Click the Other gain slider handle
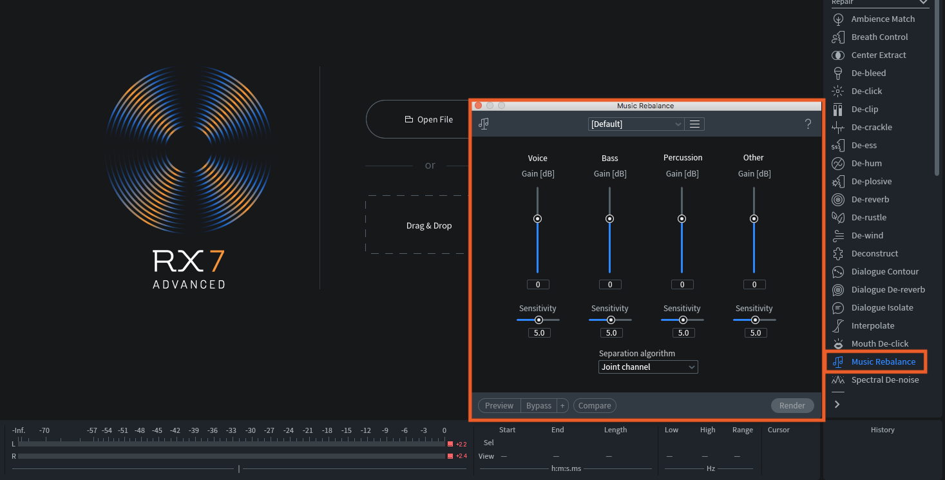The image size is (945, 480). pyautogui.click(x=754, y=218)
